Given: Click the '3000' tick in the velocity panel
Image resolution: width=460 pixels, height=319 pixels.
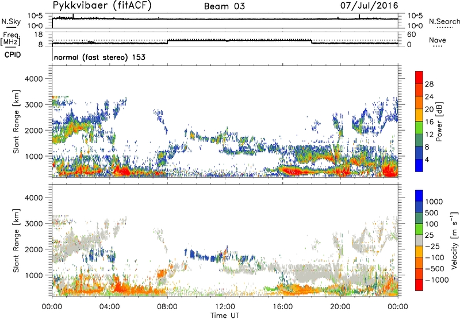Looking at the screenshot, I should point(33,223).
